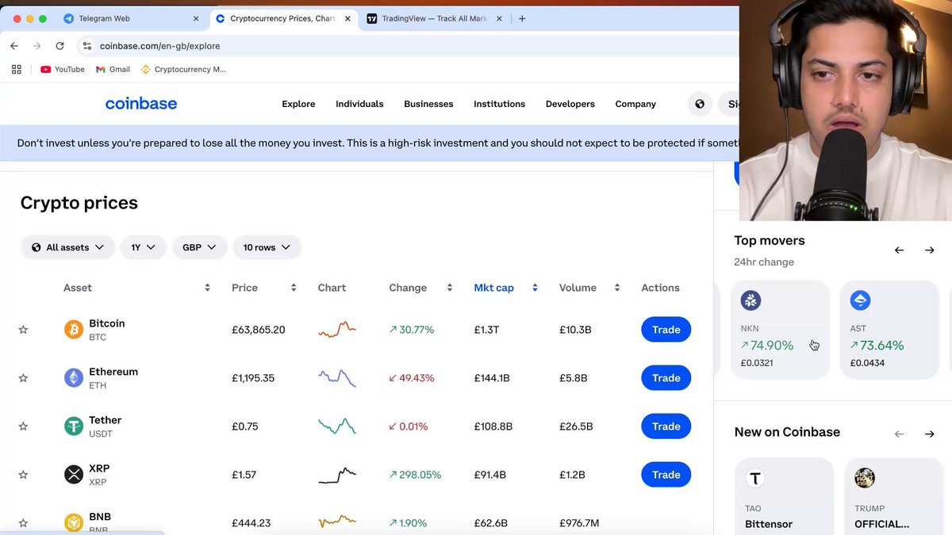Click the AST top mover icon

[x=860, y=300]
